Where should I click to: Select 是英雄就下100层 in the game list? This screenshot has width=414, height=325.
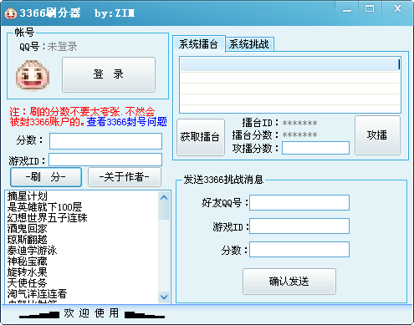click(x=44, y=207)
